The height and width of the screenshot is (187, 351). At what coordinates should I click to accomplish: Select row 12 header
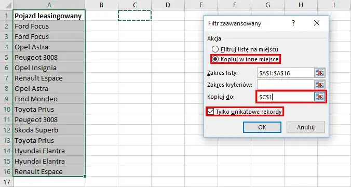(x=7, y=130)
